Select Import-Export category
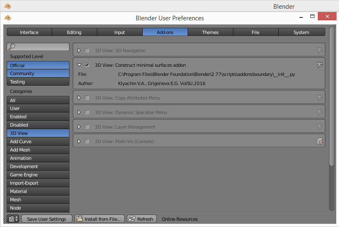This screenshot has width=339, height=227. point(38,183)
